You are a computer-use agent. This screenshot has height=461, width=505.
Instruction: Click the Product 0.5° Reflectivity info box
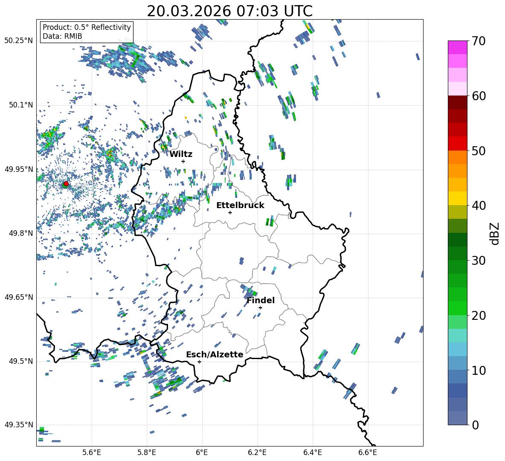(87, 32)
